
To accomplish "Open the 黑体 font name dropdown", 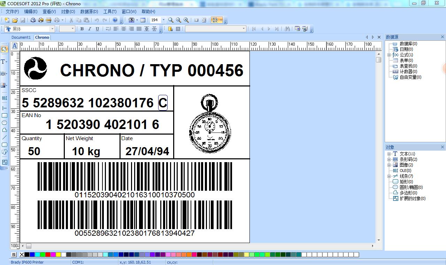I will pos(52,29).
